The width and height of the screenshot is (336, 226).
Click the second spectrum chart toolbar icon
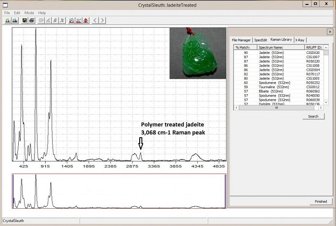click(15, 21)
